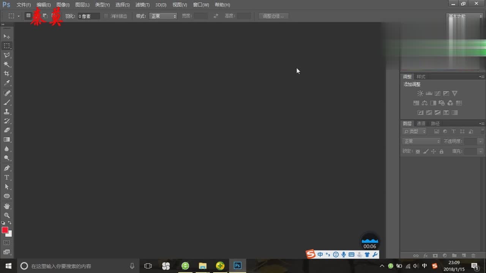486x273 pixels.
Task: Select the Horizontal Type tool
Action: (7, 177)
